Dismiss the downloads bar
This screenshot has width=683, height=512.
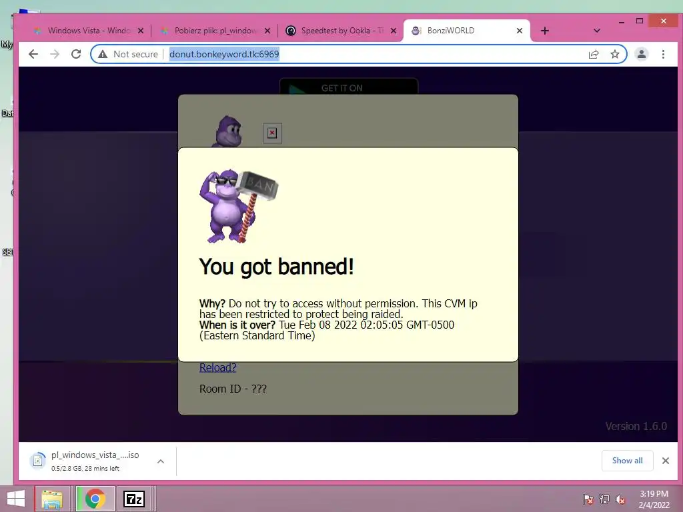(x=665, y=460)
